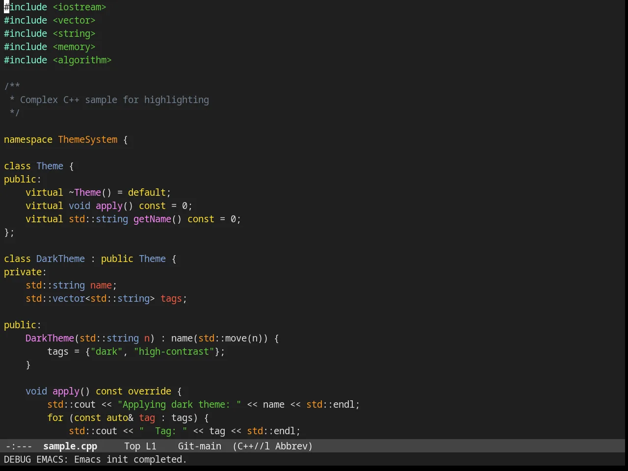Click 'cout' in the Applying dark theme line
This screenshot has width=628, height=471.
85,404
